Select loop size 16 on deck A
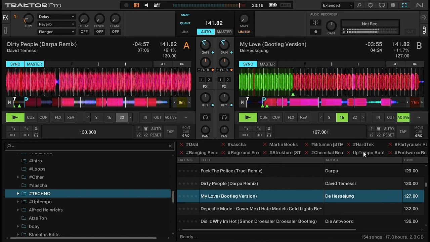The height and width of the screenshot is (242, 430). [x=109, y=117]
